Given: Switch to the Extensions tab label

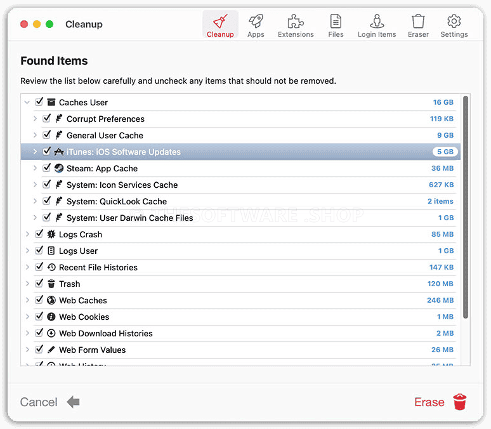Looking at the screenshot, I should (296, 34).
